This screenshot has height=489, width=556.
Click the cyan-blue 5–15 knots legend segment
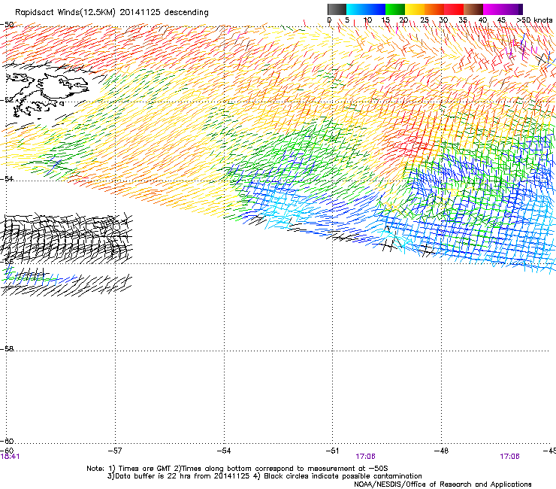[366, 9]
